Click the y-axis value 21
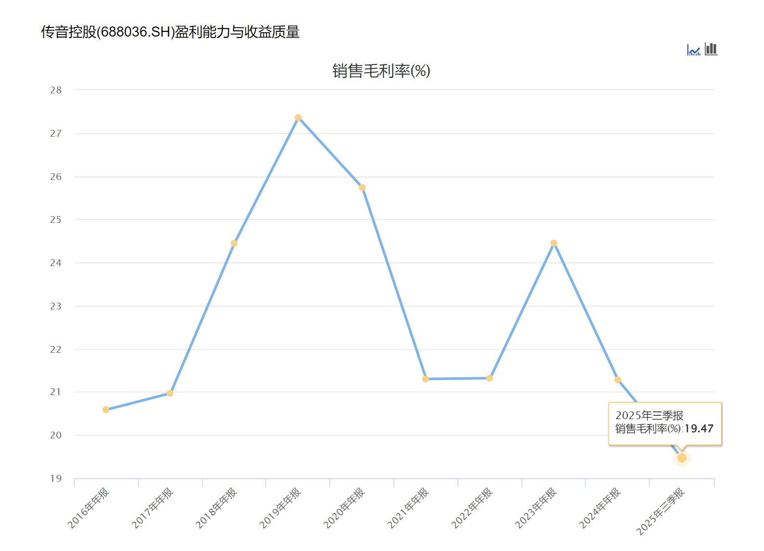Screen dimensions: 764x551 56,392
